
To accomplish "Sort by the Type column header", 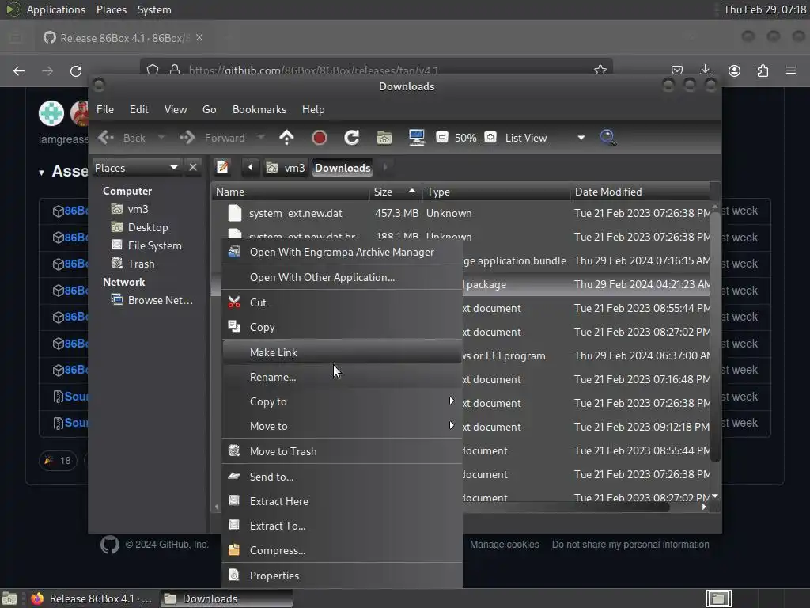I will [x=496, y=192].
